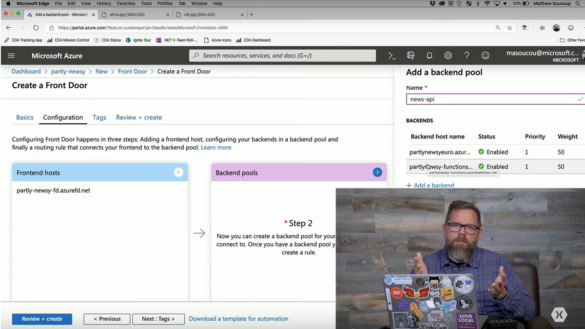The image size is (585, 329).
Task: Reload the page with the refresh icon
Action: coord(36,28)
